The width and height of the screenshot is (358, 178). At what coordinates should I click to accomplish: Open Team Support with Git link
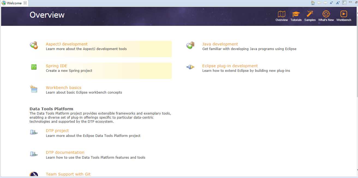coord(68,174)
